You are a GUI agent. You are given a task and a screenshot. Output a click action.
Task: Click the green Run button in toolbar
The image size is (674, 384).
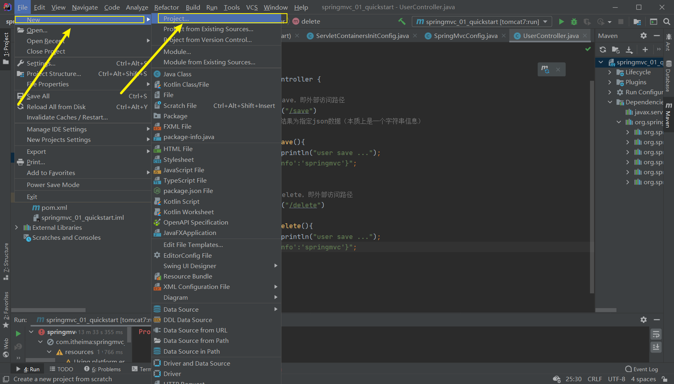pyautogui.click(x=561, y=22)
